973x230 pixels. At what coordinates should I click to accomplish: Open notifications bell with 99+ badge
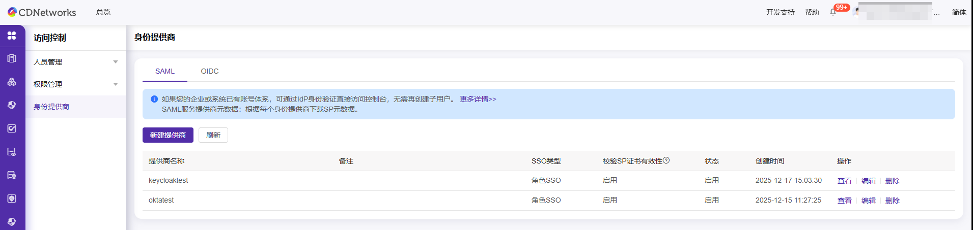point(833,12)
